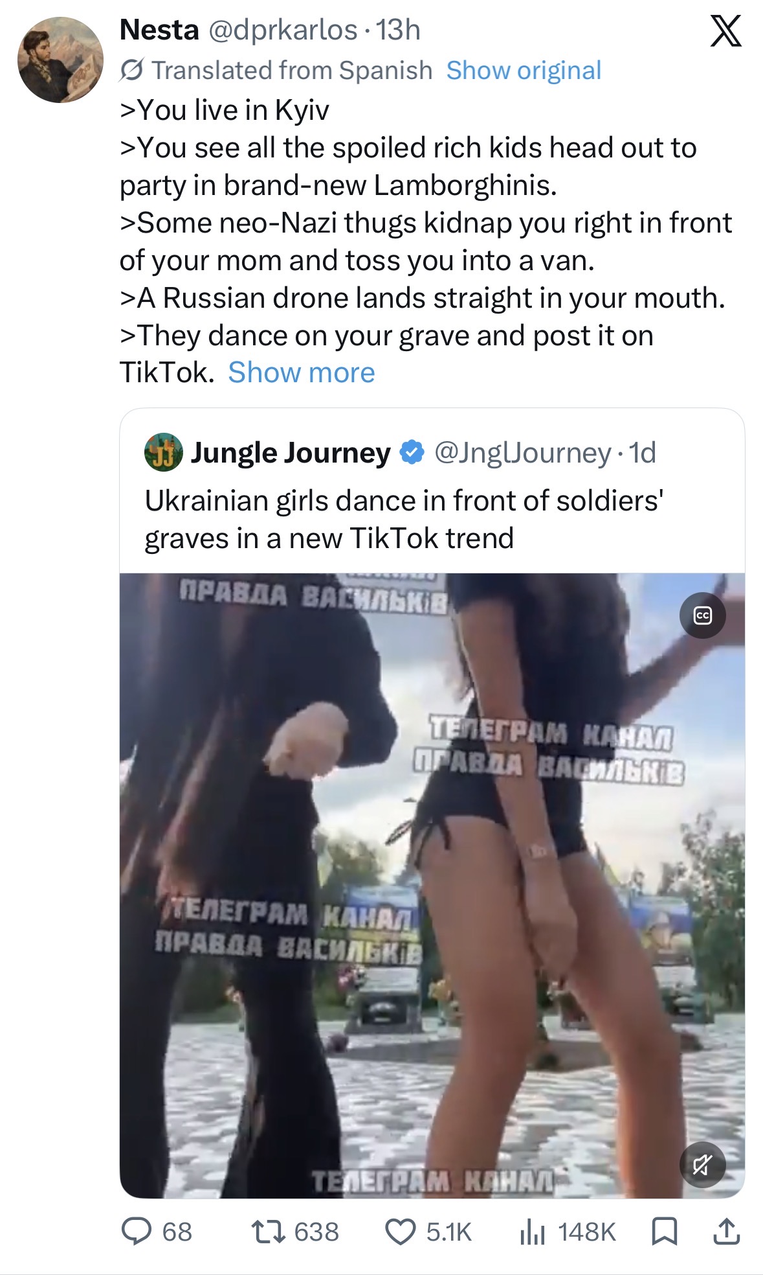Open the quoted tweet text about TikTok trend

click(404, 519)
